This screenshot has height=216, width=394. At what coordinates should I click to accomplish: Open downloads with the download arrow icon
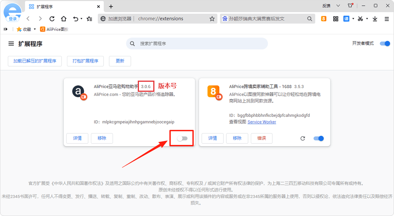pos(375,19)
